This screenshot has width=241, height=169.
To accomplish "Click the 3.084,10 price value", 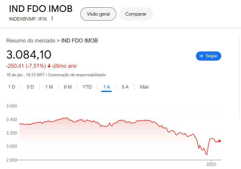I will tap(29, 55).
